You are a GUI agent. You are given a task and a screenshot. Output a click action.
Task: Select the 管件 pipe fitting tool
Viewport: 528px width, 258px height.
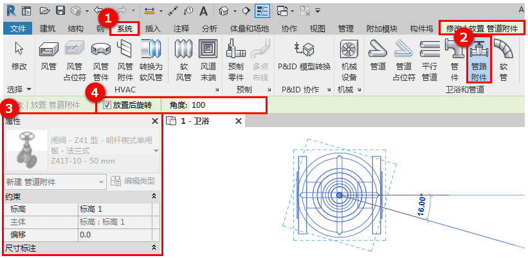coord(454,60)
